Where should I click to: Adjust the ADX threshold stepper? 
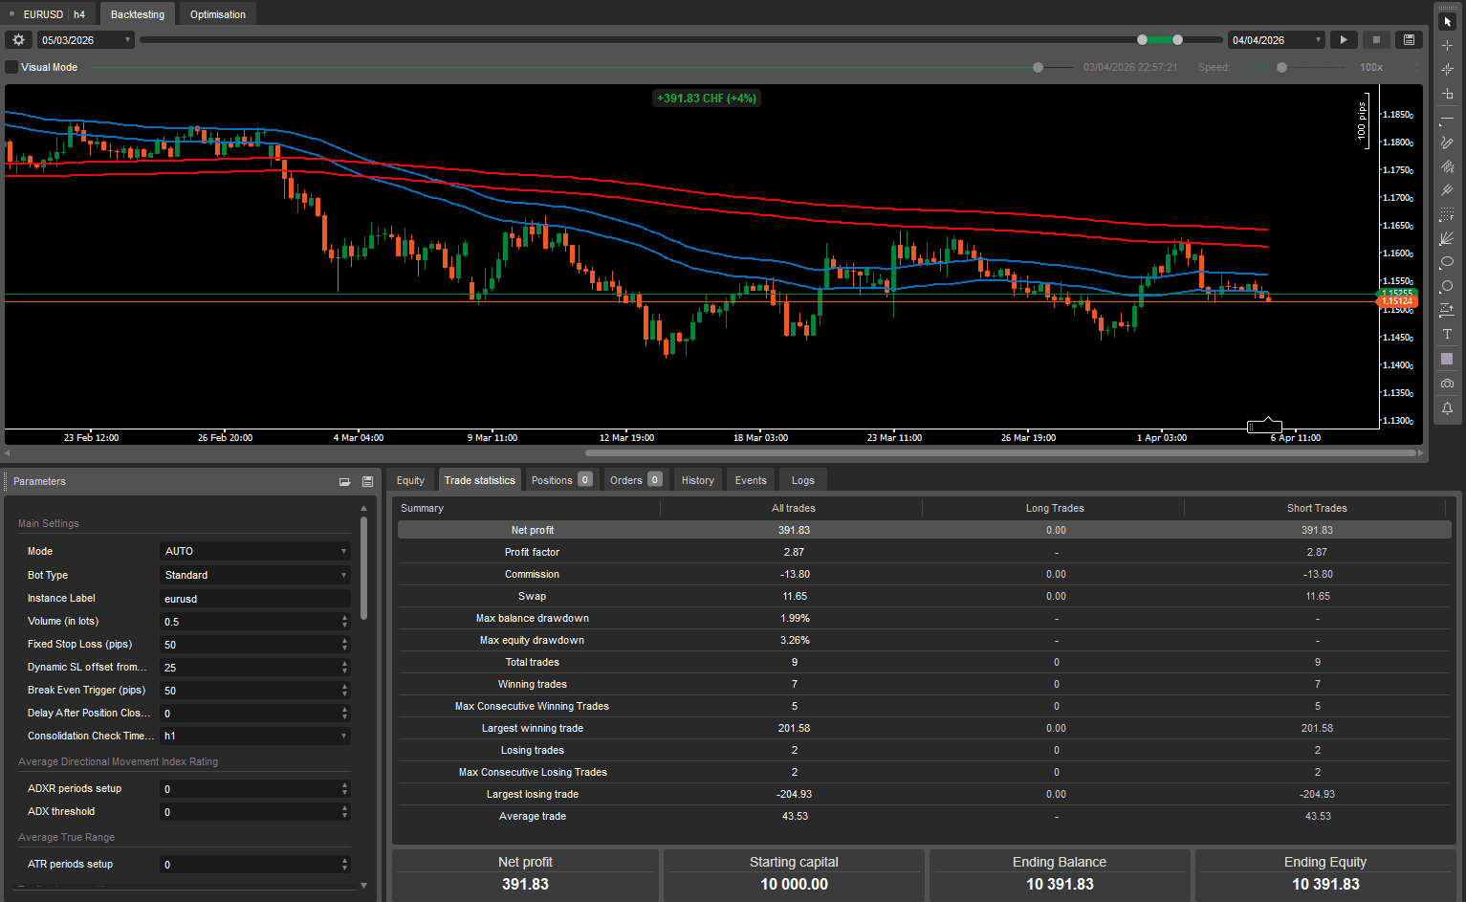tap(344, 812)
